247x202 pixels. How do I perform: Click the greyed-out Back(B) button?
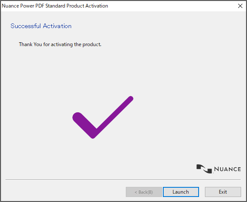pos(143,192)
